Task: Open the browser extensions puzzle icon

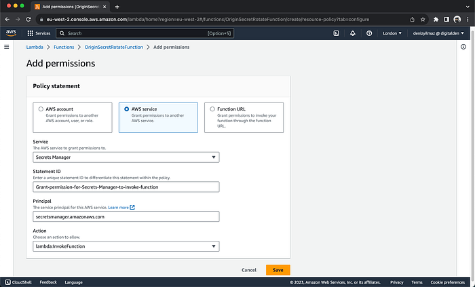Action: point(436,20)
